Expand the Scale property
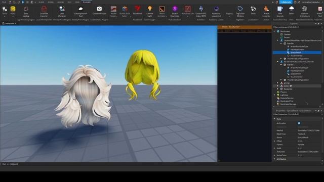Image resolution: width=324 pixels, height=182 pixels. click(x=274, y=148)
